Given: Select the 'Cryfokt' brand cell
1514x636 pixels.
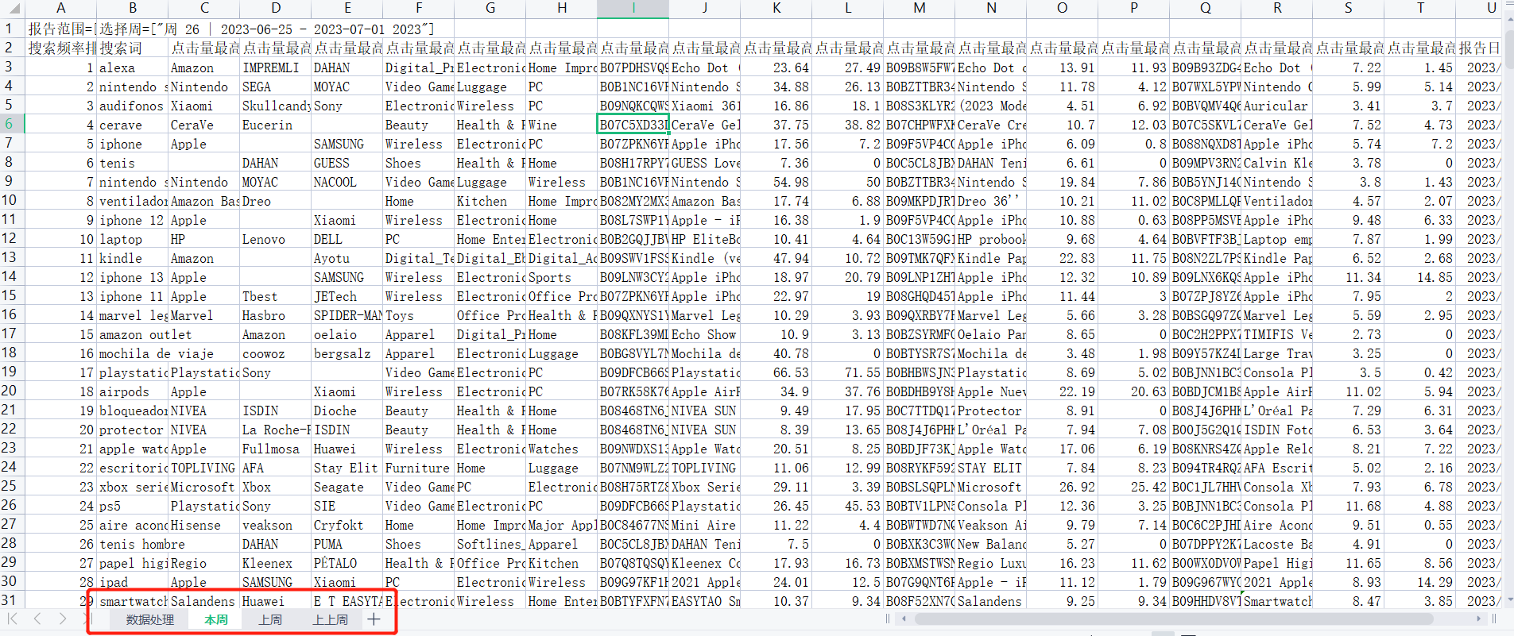Looking at the screenshot, I should [347, 525].
